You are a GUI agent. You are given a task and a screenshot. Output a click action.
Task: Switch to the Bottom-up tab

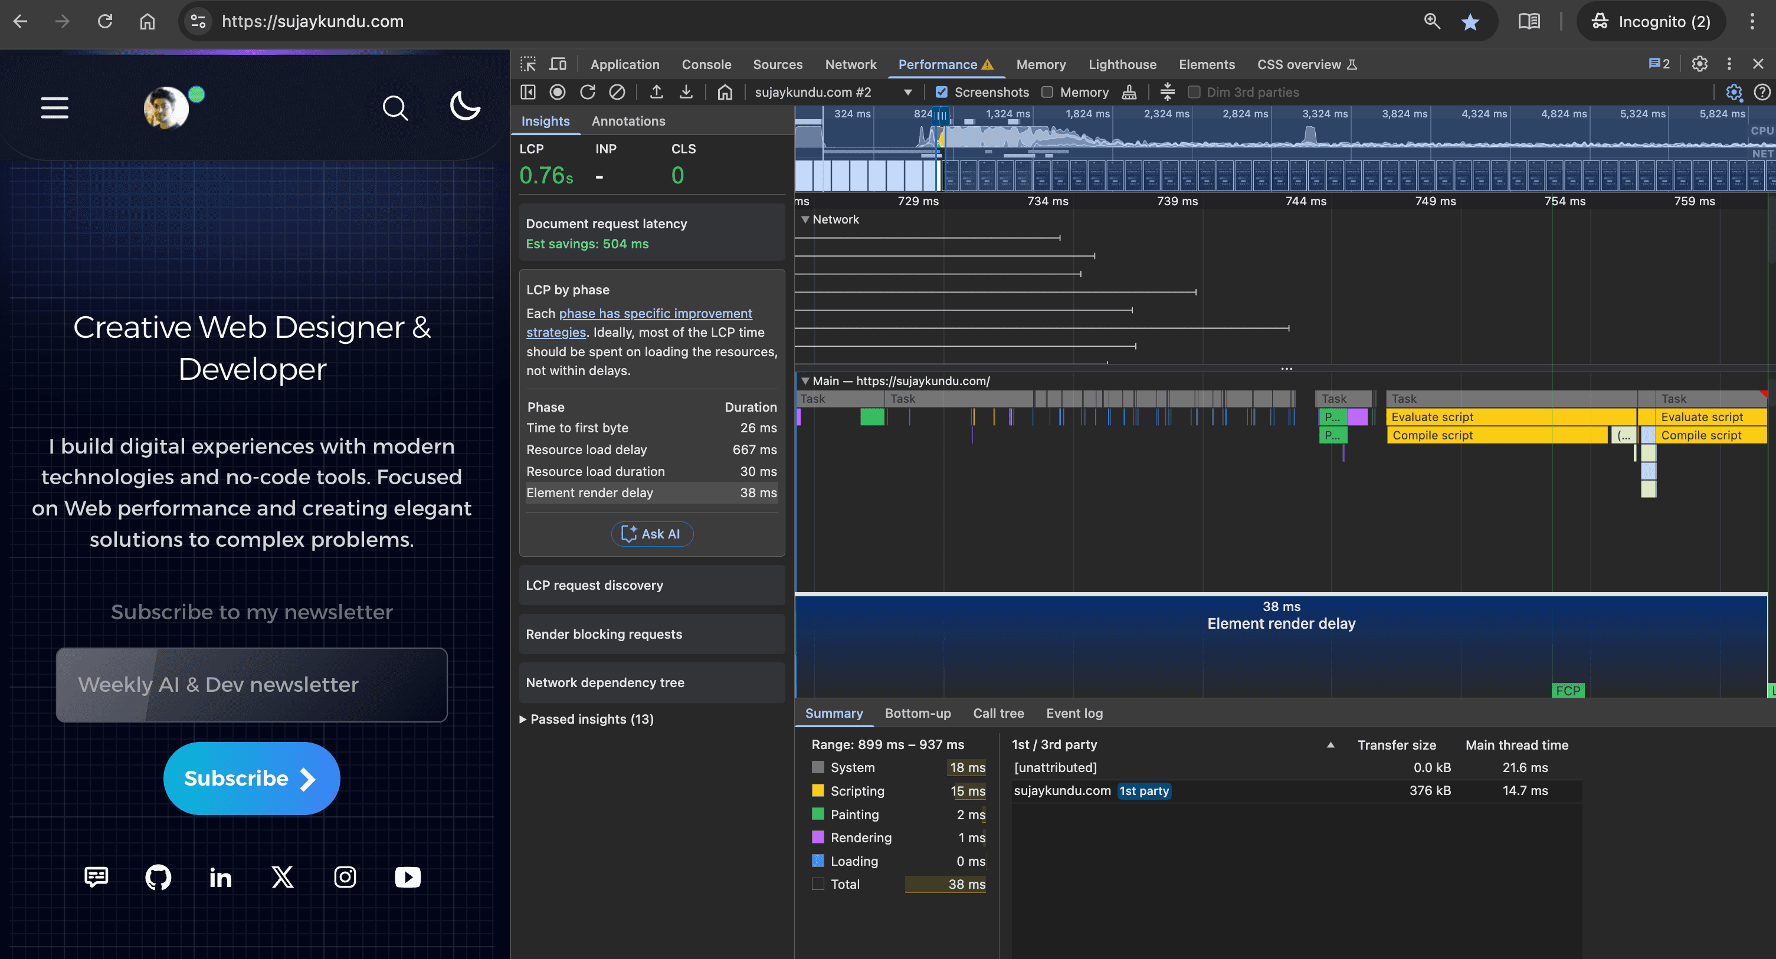[918, 713]
